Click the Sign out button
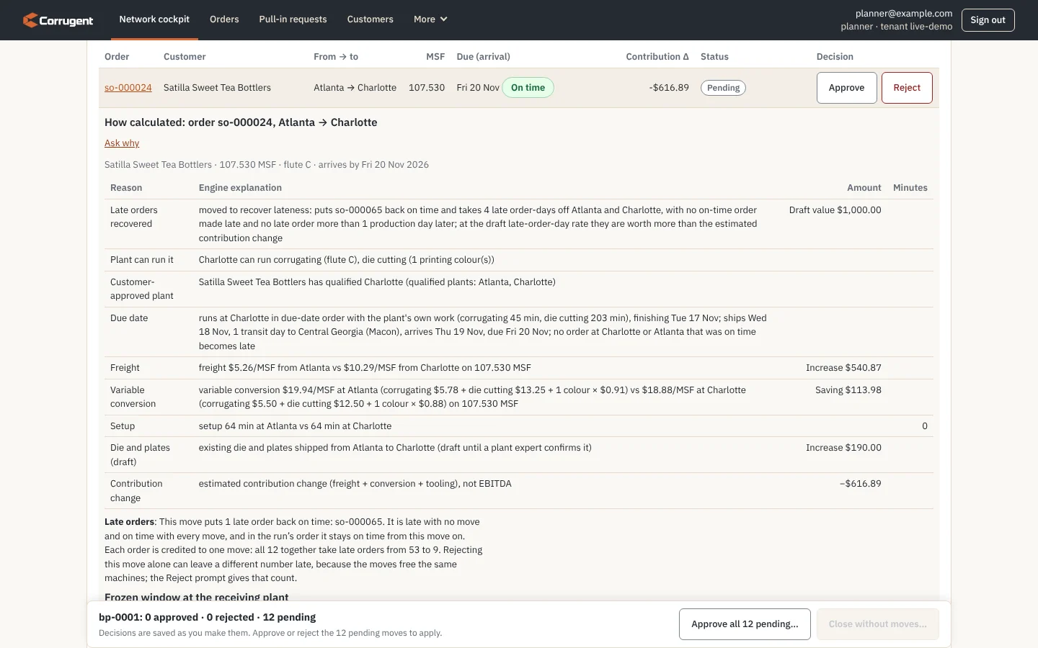Image resolution: width=1038 pixels, height=648 pixels. click(988, 20)
